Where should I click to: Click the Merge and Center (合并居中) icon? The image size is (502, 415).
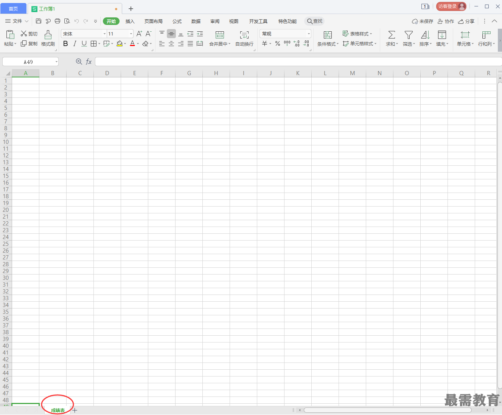pos(220,35)
